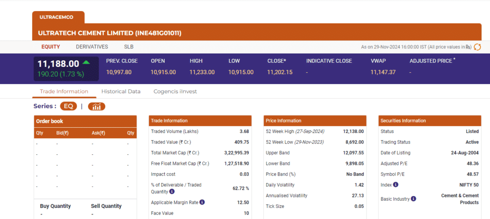This screenshot has height=219, width=490.
Task: Click the Price Information panel header
Action: 315,121
